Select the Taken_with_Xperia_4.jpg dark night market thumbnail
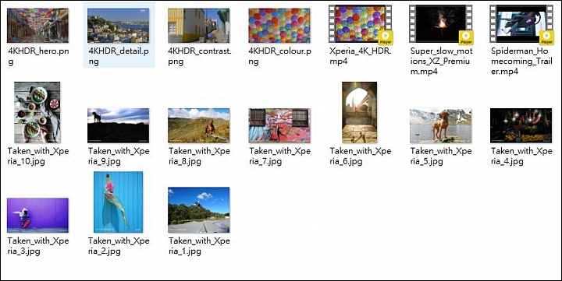 coord(521,125)
